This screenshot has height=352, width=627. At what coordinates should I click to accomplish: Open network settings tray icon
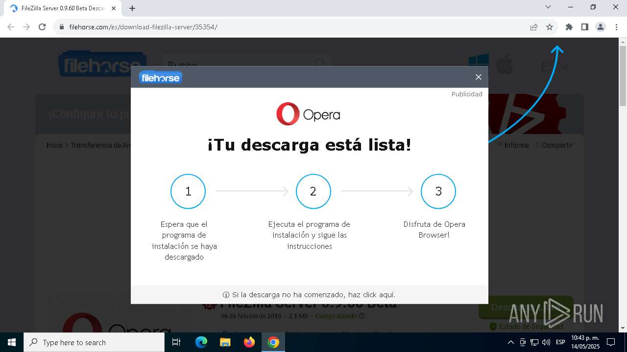(534, 342)
